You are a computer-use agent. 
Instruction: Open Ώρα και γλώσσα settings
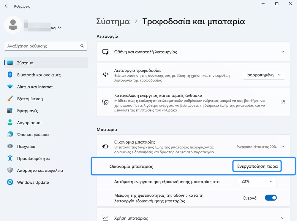pyautogui.click(x=46, y=134)
